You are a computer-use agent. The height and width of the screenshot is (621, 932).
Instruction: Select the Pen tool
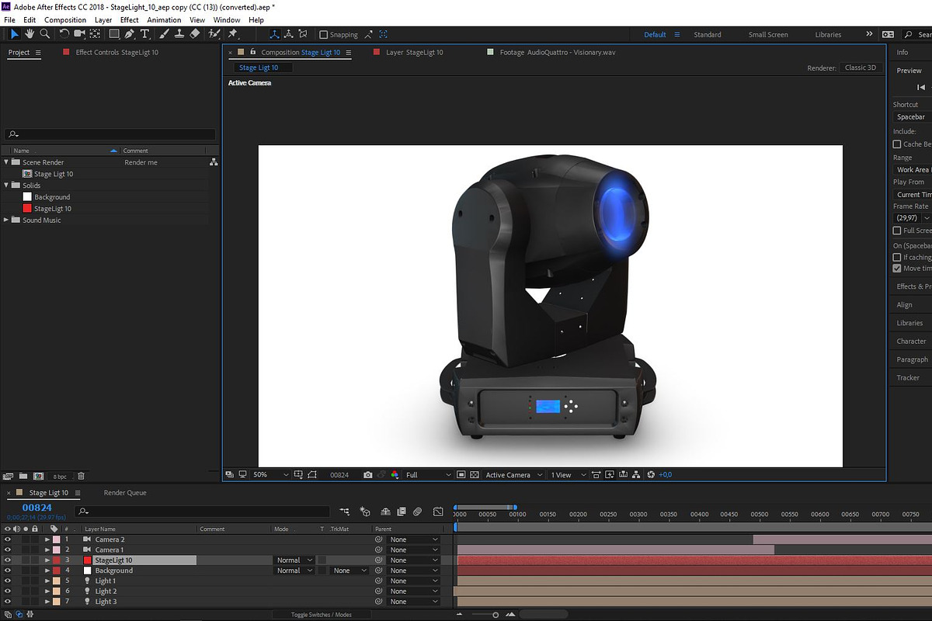(x=129, y=34)
